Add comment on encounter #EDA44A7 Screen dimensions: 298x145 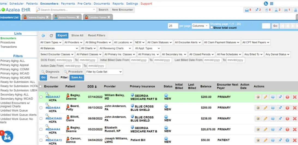point(273,97)
